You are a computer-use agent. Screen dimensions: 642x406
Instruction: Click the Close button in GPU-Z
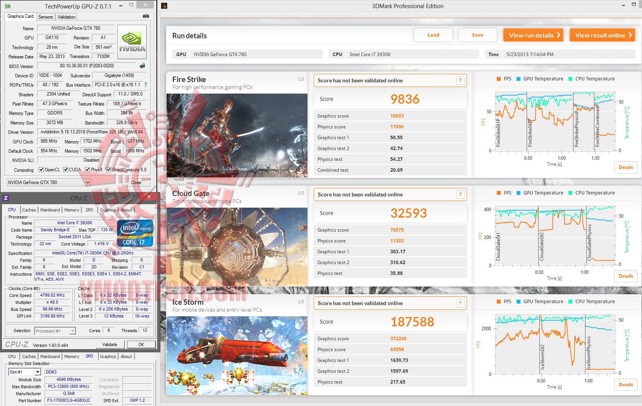136,183
